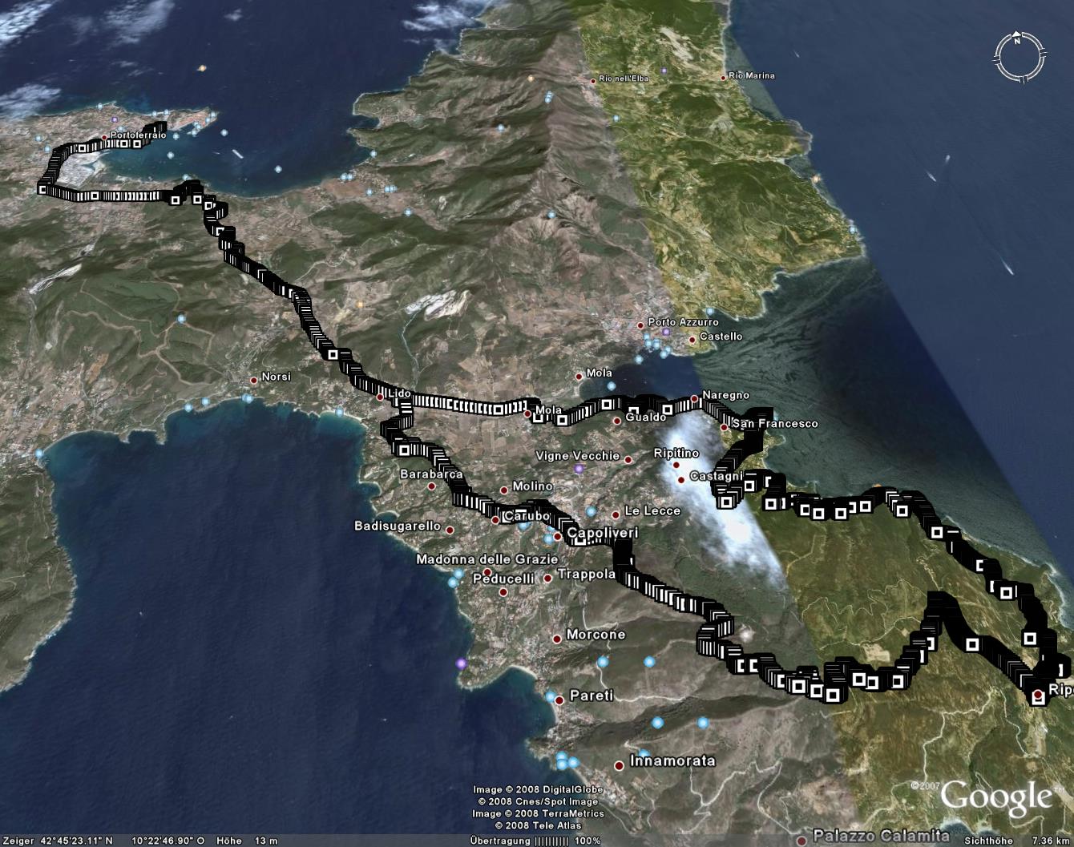This screenshot has width=1074, height=847.
Task: Select the Portoferraio placemark dot
Action: [104, 137]
